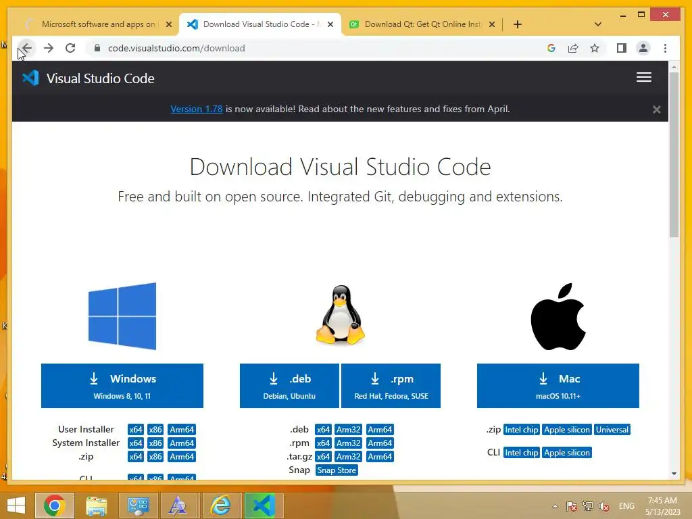Select Windows .zip Arm64
The image size is (692, 519).
point(182,457)
